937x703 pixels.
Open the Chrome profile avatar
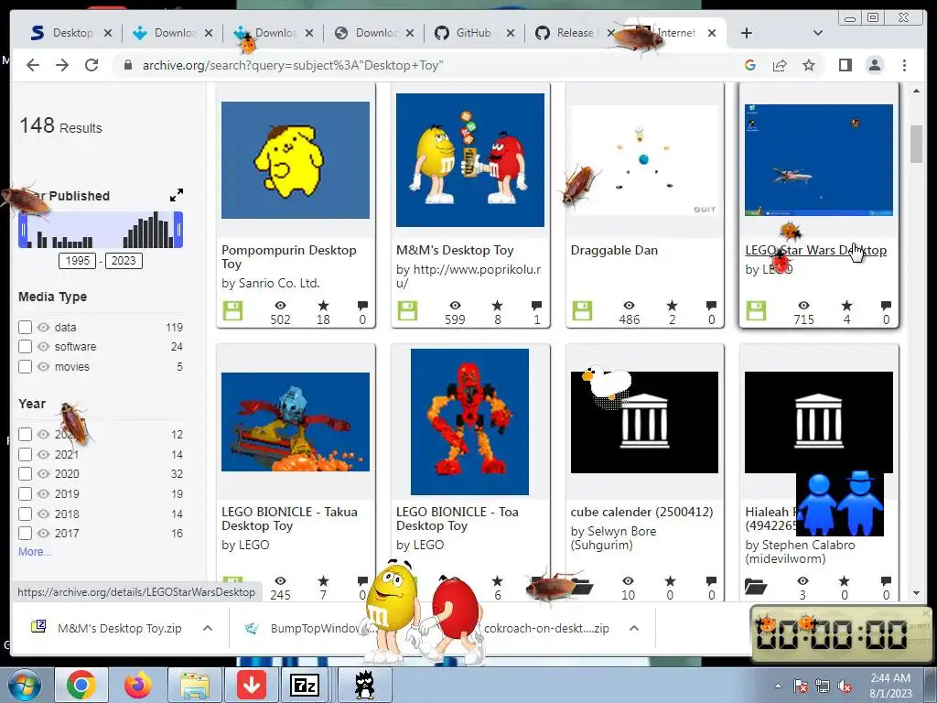coord(875,65)
